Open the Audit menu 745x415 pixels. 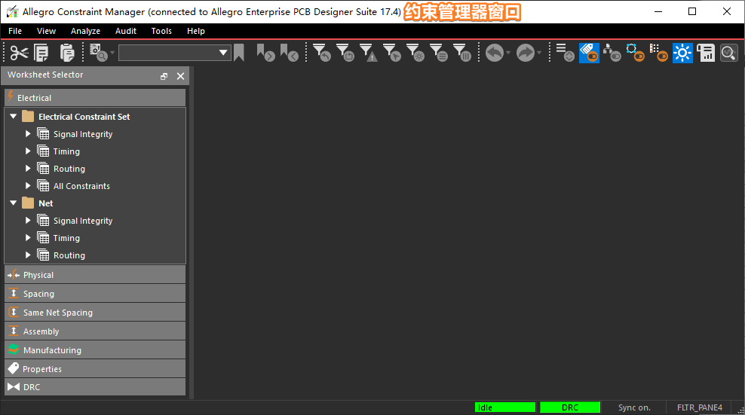[126, 31]
